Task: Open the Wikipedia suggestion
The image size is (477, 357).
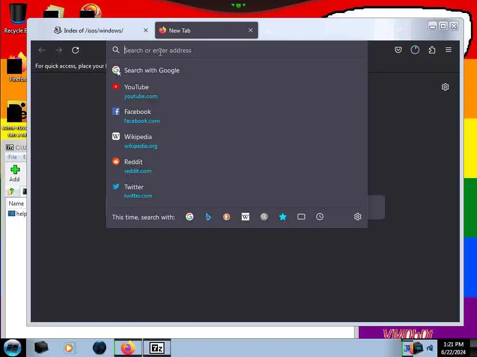Action: (x=237, y=141)
